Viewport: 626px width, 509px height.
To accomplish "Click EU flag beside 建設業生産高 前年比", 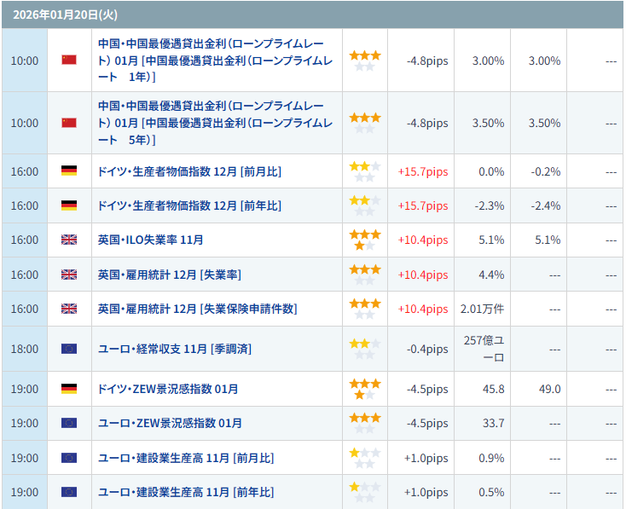I will pos(69,492).
